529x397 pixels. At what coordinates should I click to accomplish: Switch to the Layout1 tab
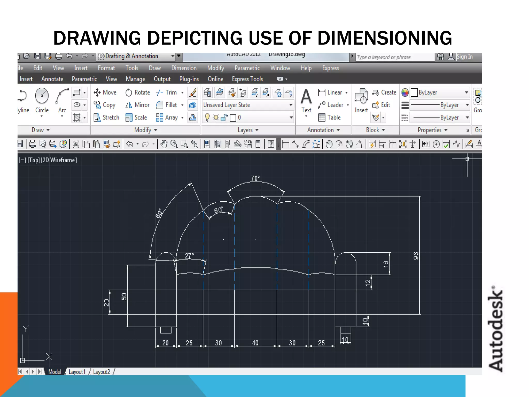tap(77, 372)
